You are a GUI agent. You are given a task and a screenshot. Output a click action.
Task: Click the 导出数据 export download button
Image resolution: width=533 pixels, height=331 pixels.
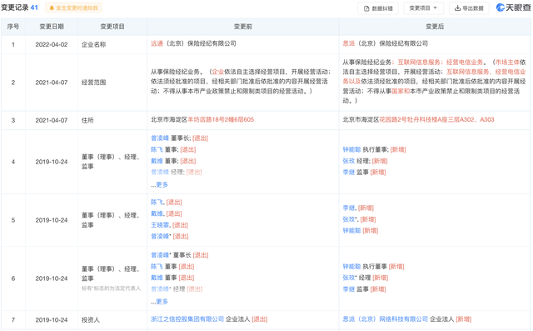[x=469, y=8]
